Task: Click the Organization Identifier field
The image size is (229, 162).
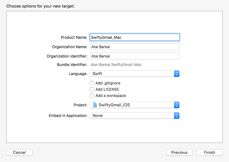Action: (x=134, y=56)
